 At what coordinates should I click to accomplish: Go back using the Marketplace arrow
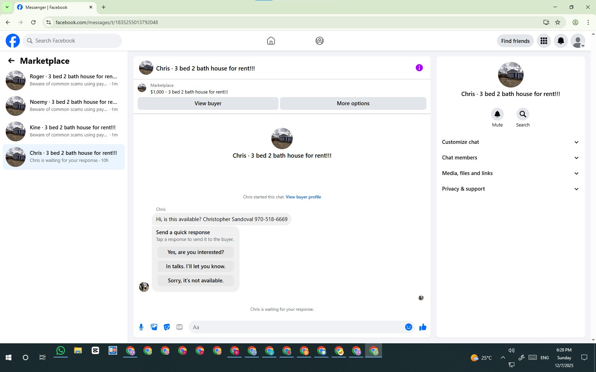(x=11, y=61)
